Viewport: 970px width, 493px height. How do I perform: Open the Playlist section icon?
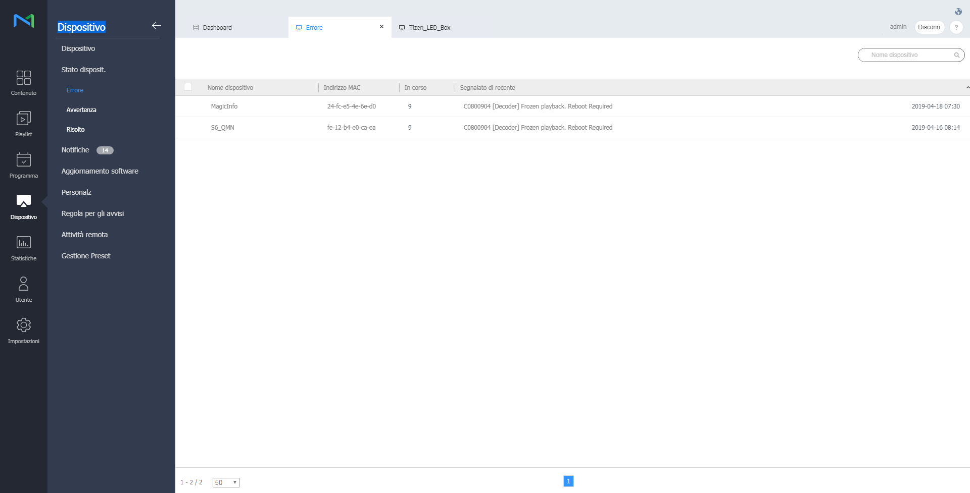[23, 119]
